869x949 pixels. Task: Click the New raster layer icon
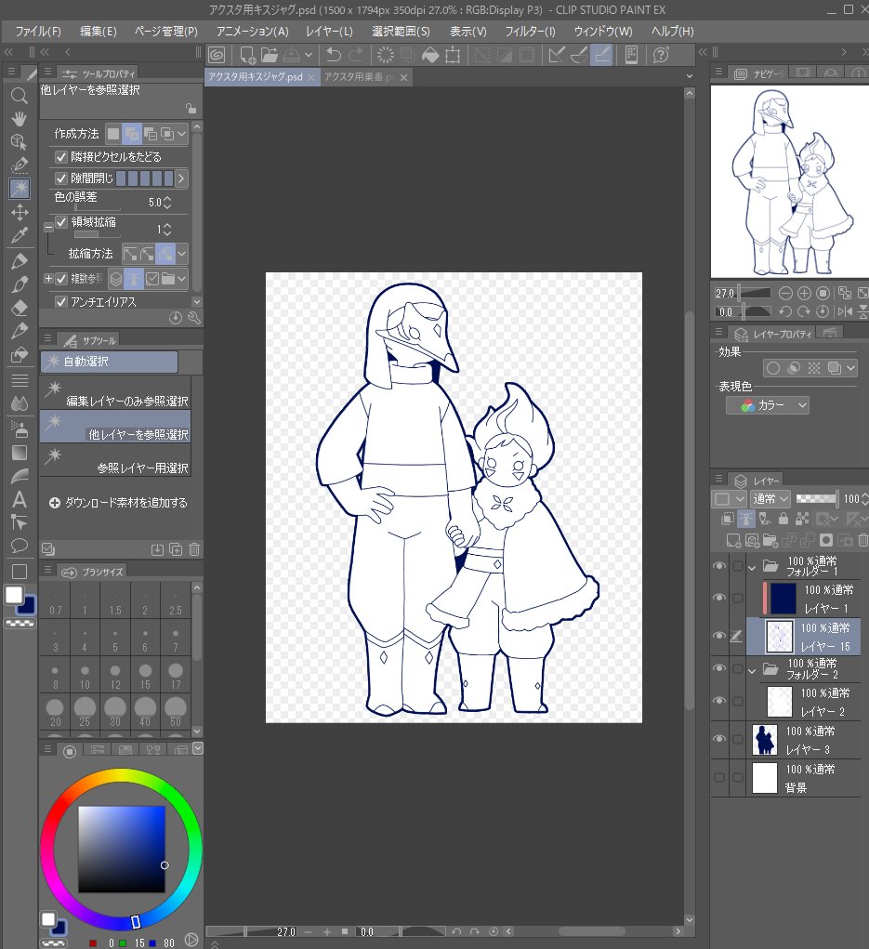tap(733, 540)
